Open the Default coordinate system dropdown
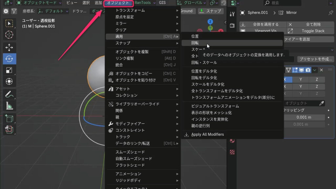The image size is (336, 189). [x=53, y=11]
